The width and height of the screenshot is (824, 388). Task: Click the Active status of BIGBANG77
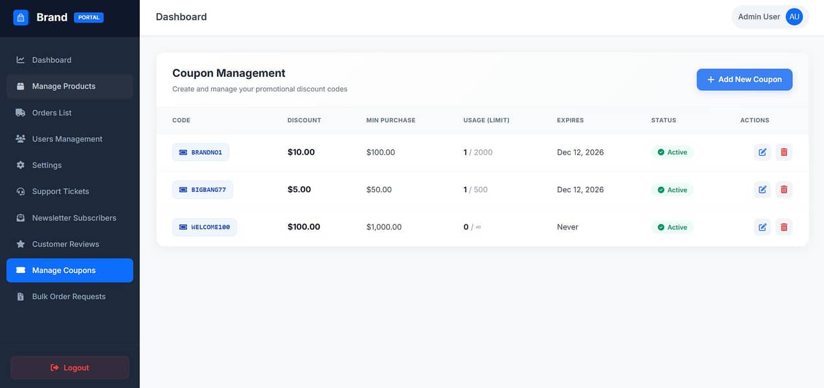(x=672, y=189)
